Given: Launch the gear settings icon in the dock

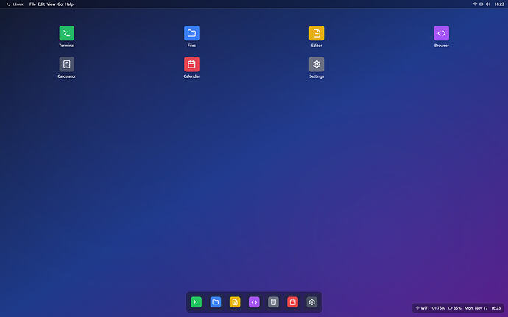Looking at the screenshot, I should (x=312, y=302).
